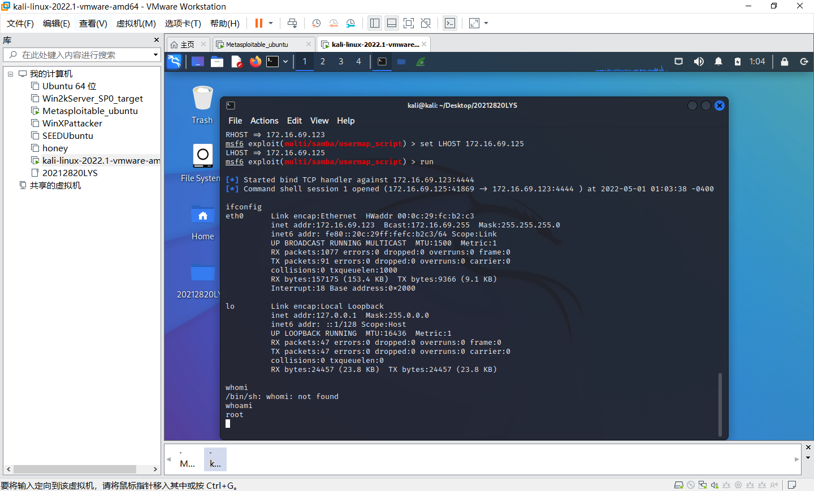Enter full screen mode
814x491 pixels.
[x=409, y=23]
